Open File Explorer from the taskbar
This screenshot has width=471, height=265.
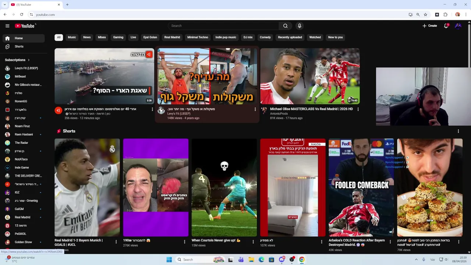(x=251, y=259)
